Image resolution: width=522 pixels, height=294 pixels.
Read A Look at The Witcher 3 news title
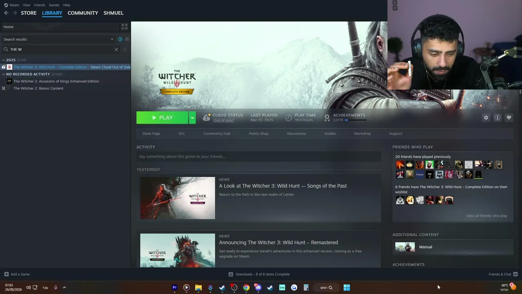pyautogui.click(x=283, y=186)
